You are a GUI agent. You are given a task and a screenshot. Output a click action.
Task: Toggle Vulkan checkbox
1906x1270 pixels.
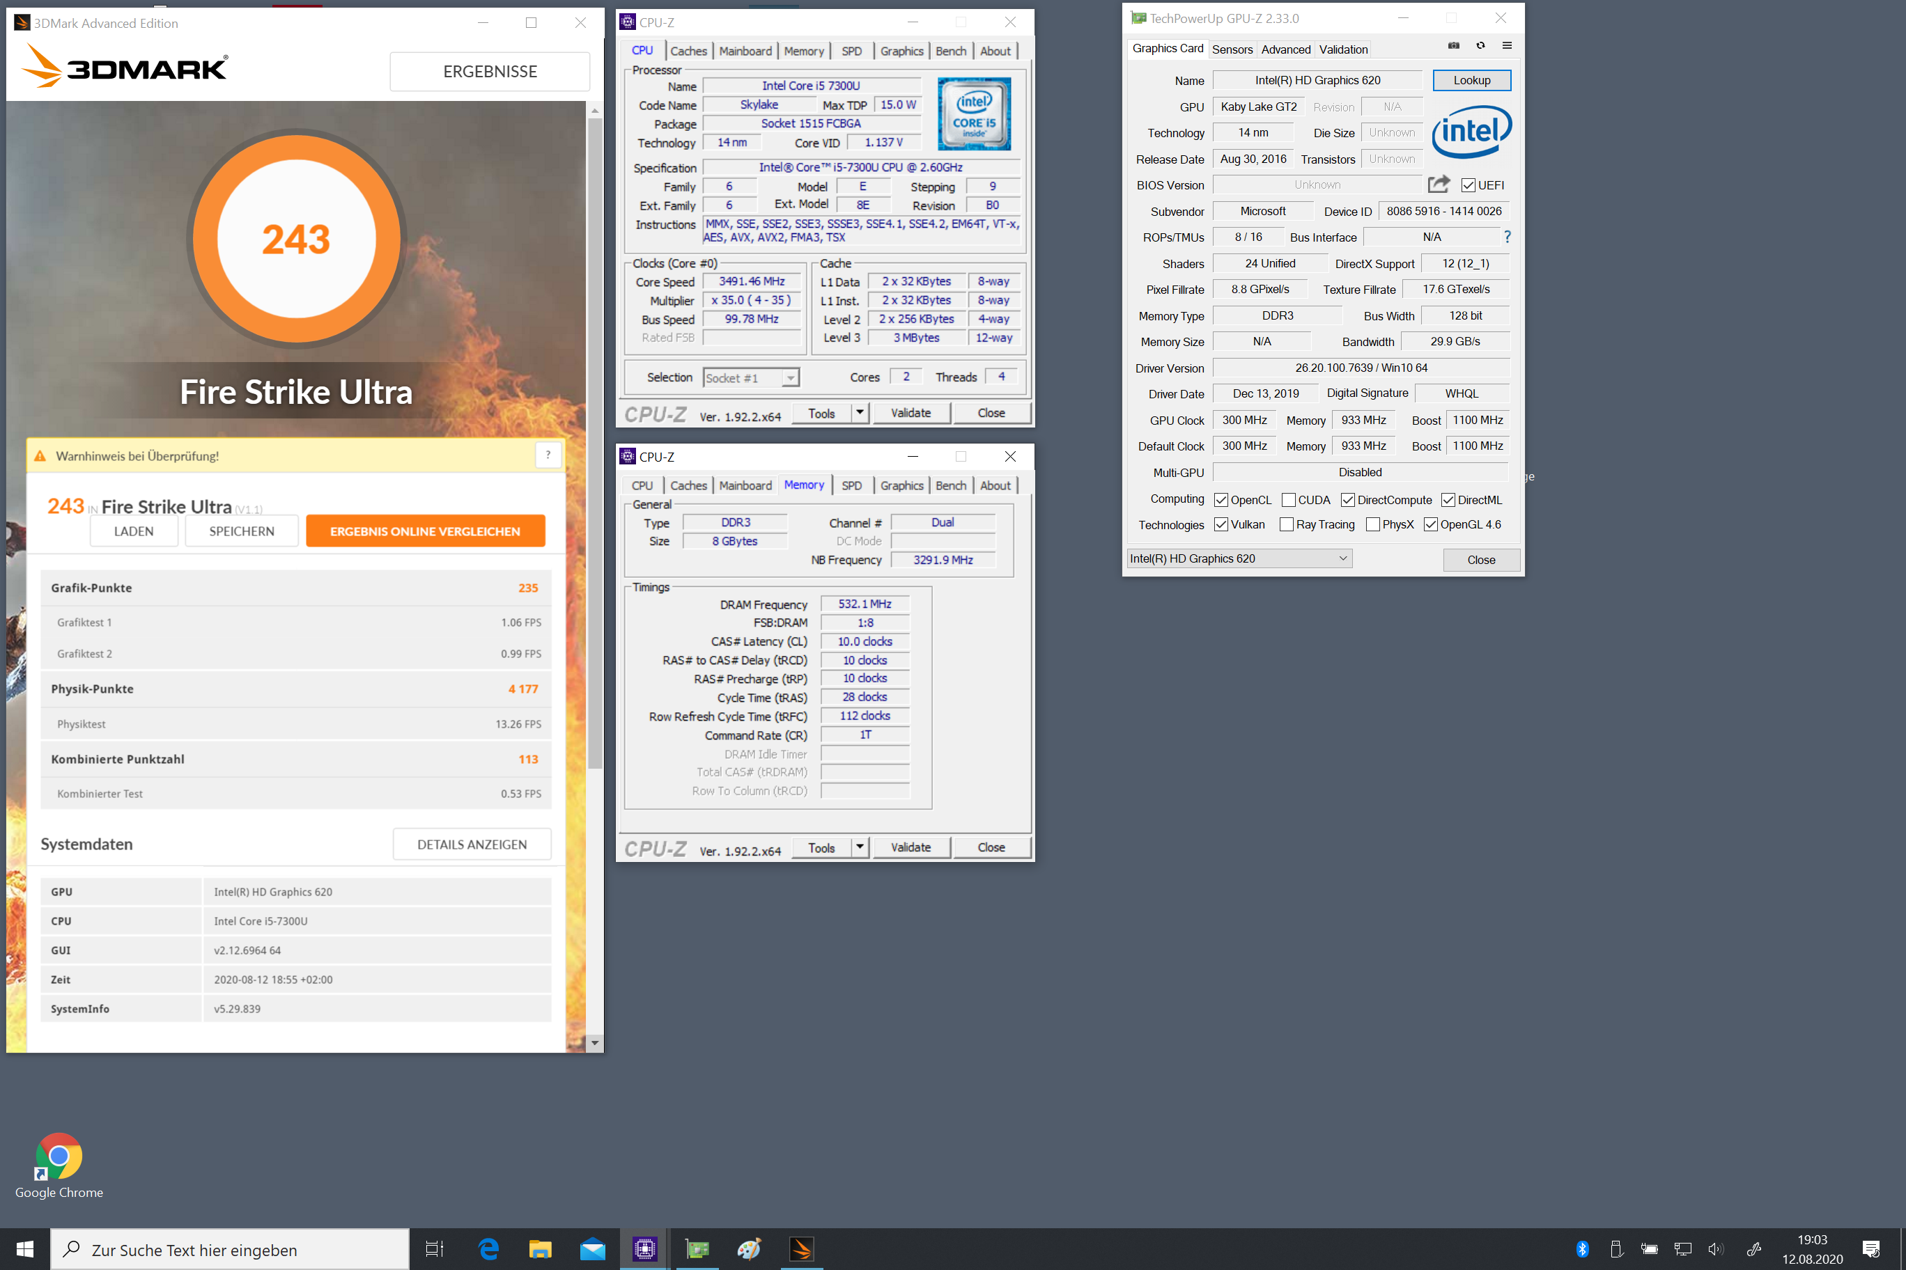pos(1221,524)
